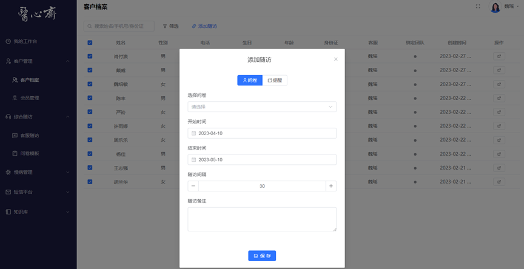Click external-link action icon for 戴威 row
Viewport: 524px width, 269px height.
[499, 70]
